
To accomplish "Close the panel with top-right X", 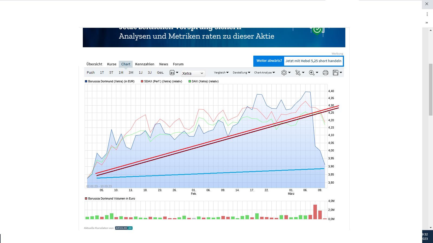I will click(427, 4).
